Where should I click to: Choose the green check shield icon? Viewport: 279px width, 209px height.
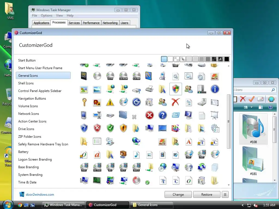110,128
